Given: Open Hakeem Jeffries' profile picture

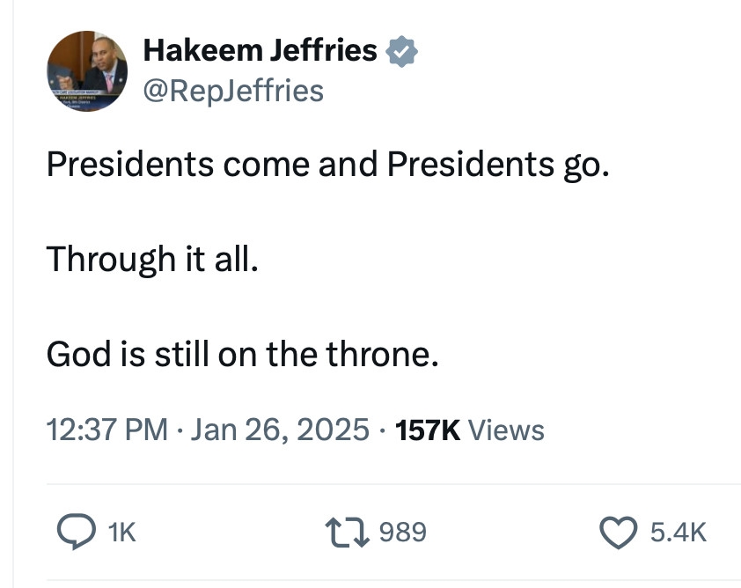Looking at the screenshot, I should pos(88,71).
